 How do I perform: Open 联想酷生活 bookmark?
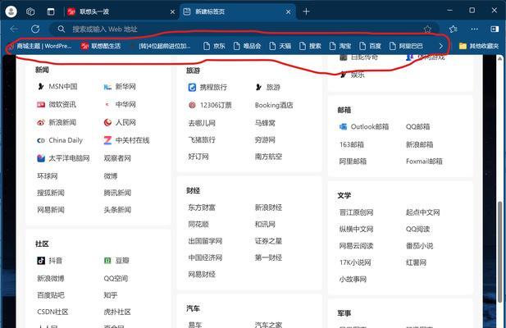coord(101,46)
